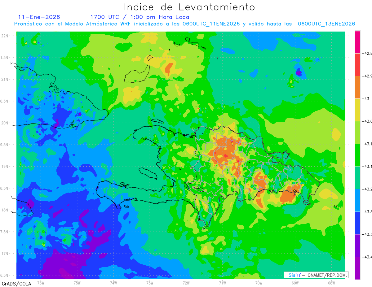Click the magenta swatch on the color scale
Image resolution: width=372 pixels, height=287 pixels.
(357, 42)
